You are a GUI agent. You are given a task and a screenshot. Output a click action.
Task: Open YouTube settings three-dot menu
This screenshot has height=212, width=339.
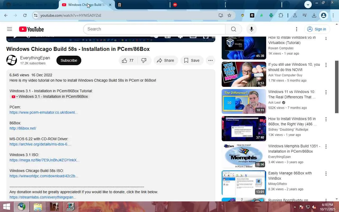[297, 29]
